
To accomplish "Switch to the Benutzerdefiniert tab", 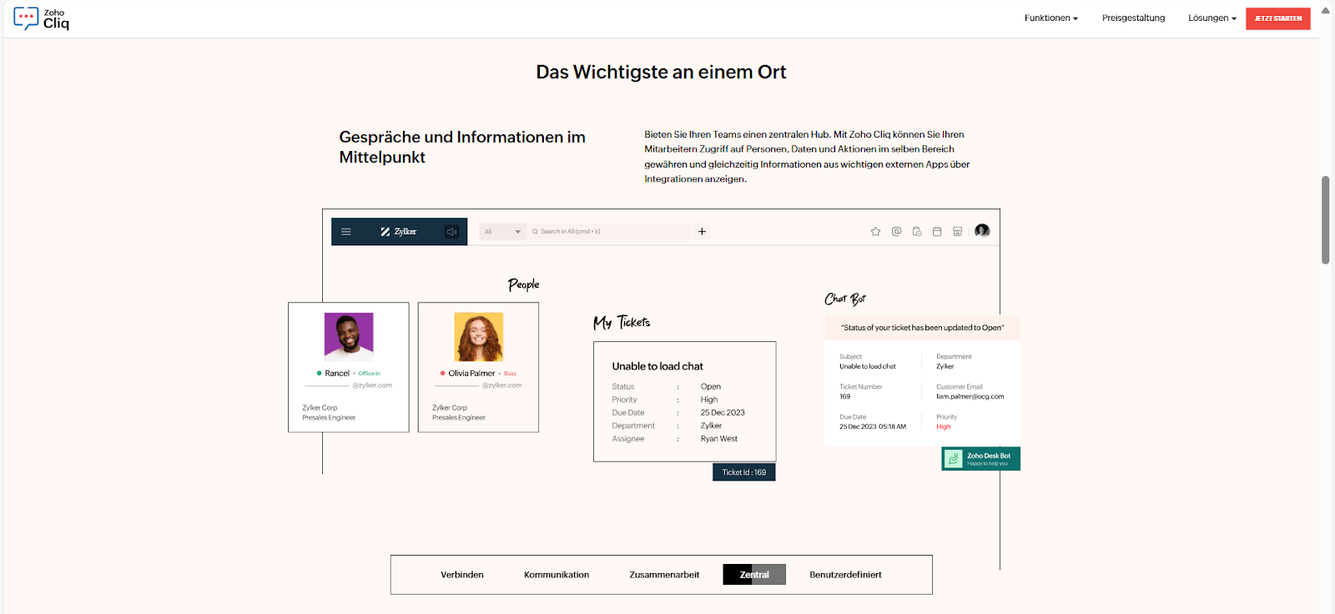I will click(845, 575).
